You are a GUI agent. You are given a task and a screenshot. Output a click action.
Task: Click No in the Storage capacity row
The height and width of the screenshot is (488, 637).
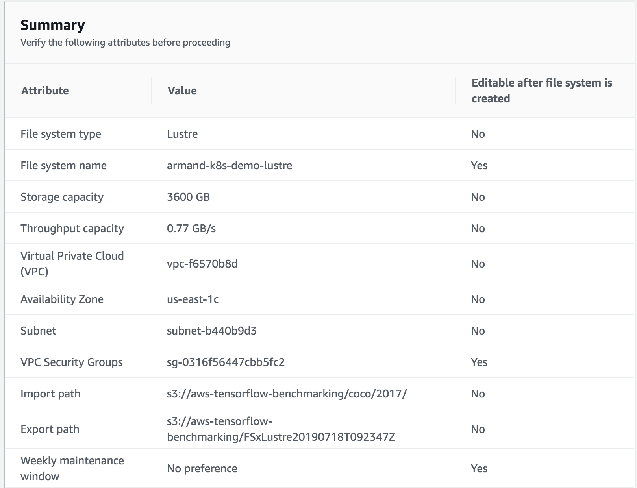click(478, 197)
